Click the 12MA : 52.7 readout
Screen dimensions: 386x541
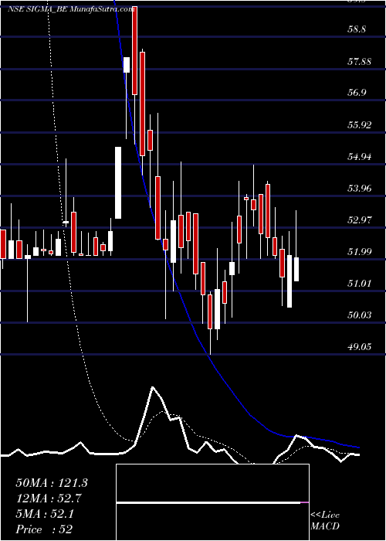coord(49,498)
